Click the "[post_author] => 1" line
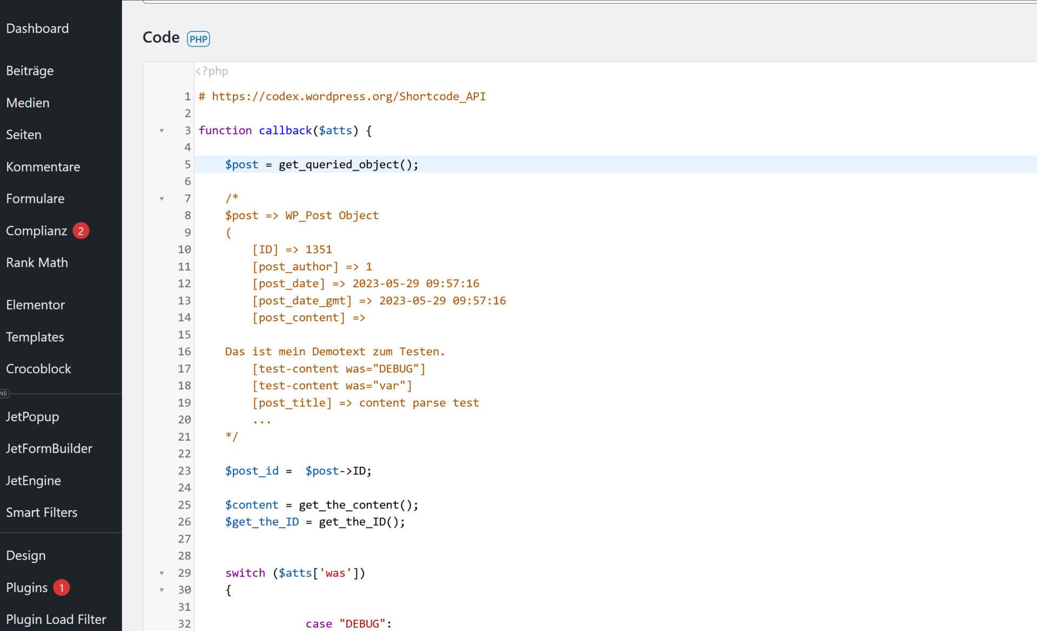Image resolution: width=1037 pixels, height=631 pixels. (312, 267)
